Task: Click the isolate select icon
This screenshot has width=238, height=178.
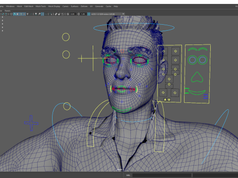Action: pyautogui.click(x=51, y=14)
